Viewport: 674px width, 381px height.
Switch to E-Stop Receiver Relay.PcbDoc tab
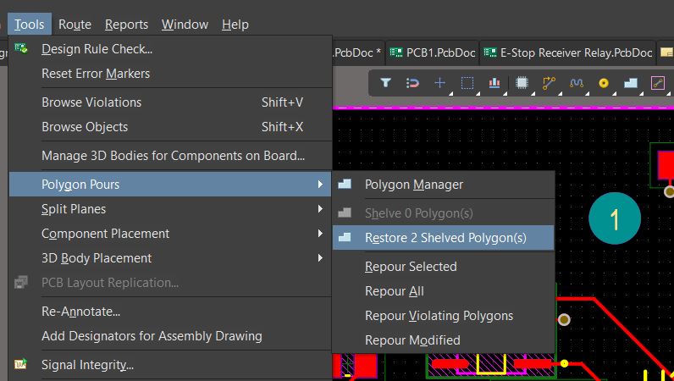pyautogui.click(x=568, y=52)
